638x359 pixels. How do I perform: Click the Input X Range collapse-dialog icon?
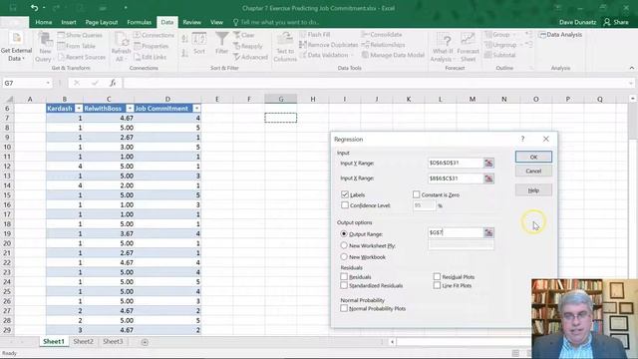[x=488, y=179]
